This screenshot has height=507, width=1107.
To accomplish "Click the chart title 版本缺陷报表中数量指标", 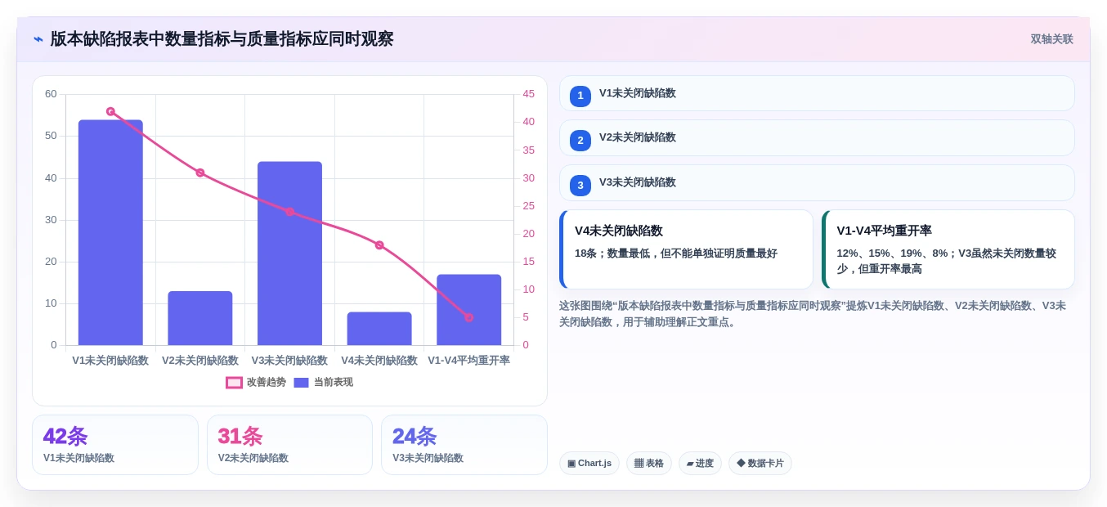I will point(222,39).
